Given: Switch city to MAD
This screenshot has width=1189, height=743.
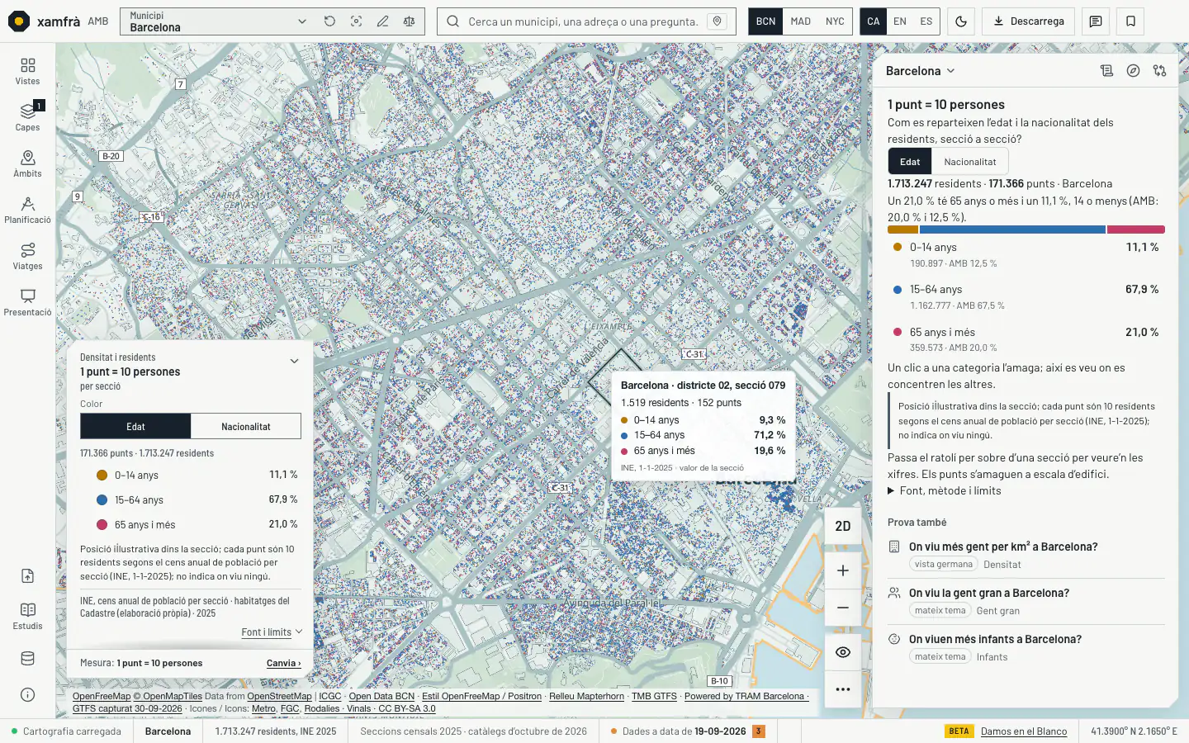Looking at the screenshot, I should pos(800,21).
